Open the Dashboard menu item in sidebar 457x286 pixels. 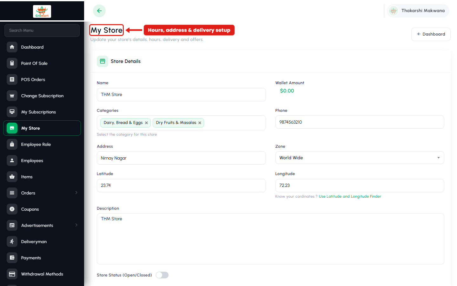click(x=42, y=47)
